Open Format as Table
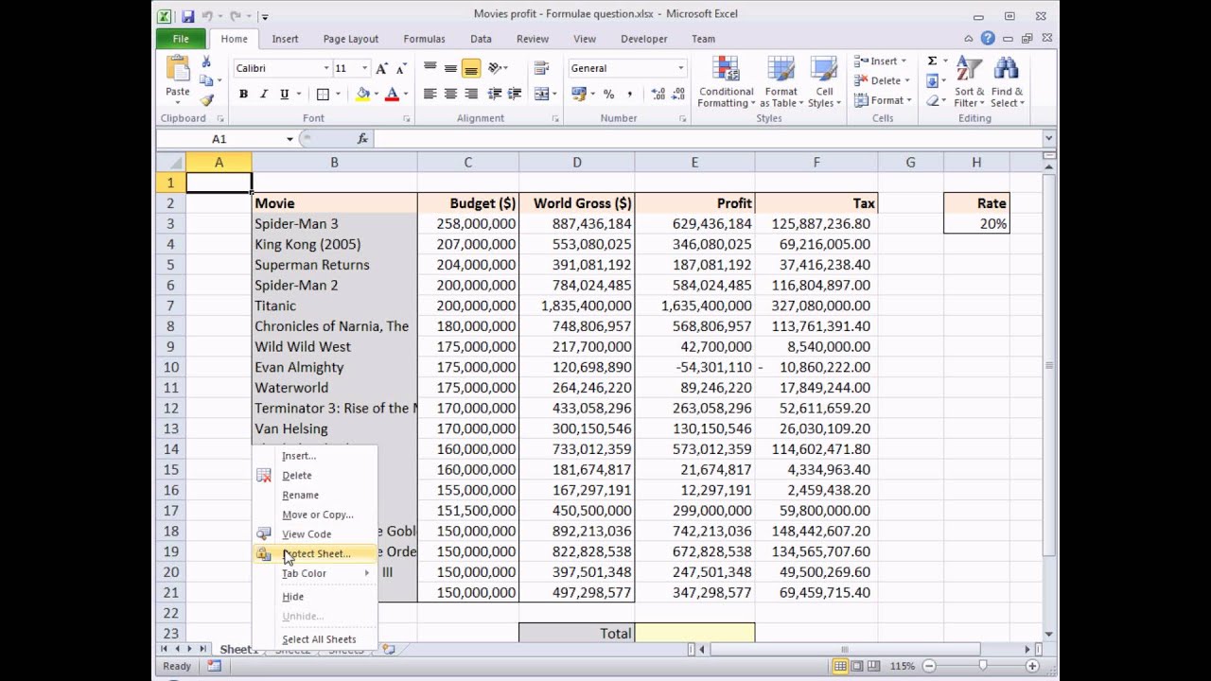This screenshot has width=1211, height=681. tap(781, 82)
